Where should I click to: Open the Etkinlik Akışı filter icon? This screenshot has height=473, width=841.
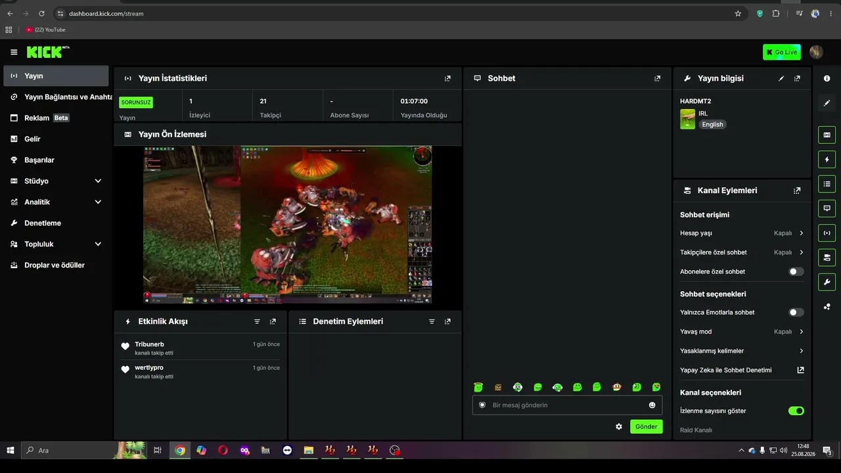pyautogui.click(x=257, y=321)
